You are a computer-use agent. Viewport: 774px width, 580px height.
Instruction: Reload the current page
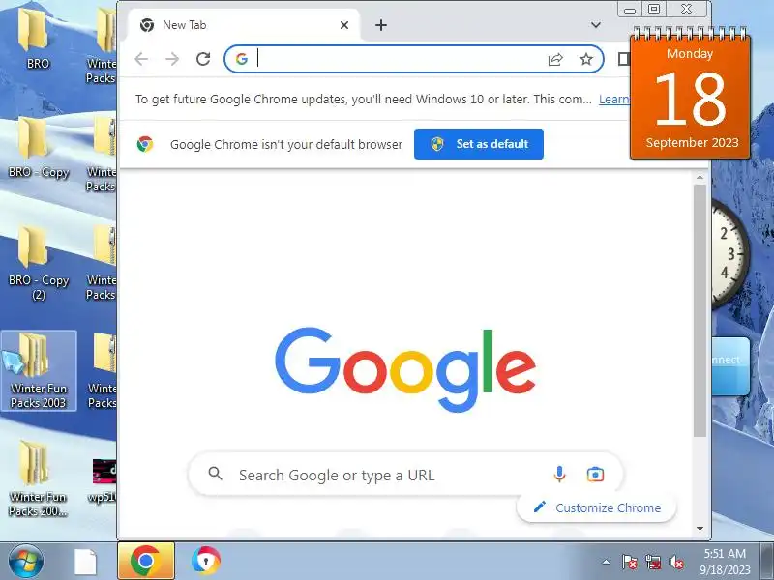click(203, 59)
